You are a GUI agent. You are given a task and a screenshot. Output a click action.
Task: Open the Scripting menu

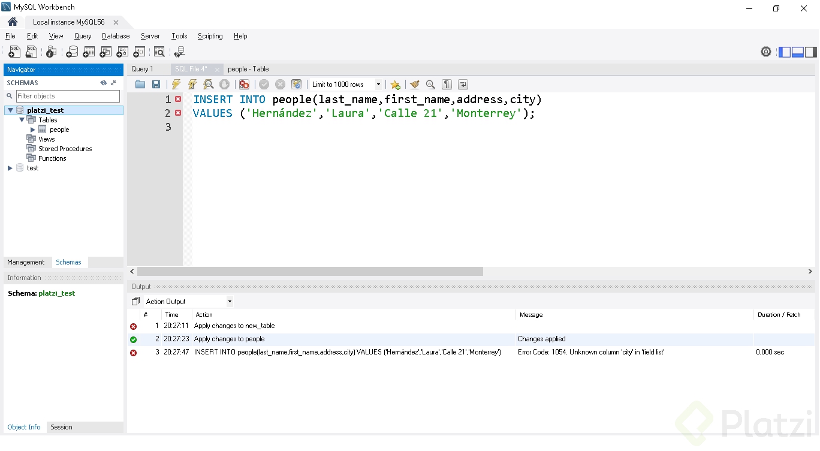pos(210,36)
